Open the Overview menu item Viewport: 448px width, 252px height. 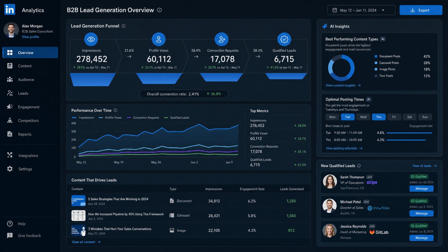pos(30,53)
